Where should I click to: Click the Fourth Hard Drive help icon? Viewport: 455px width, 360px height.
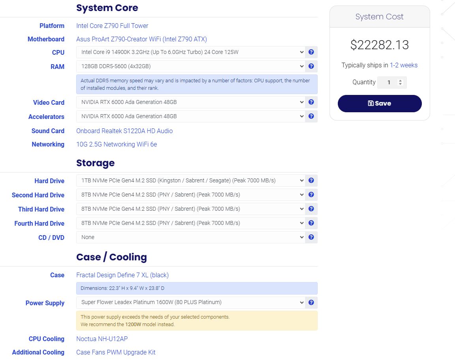coord(311,223)
